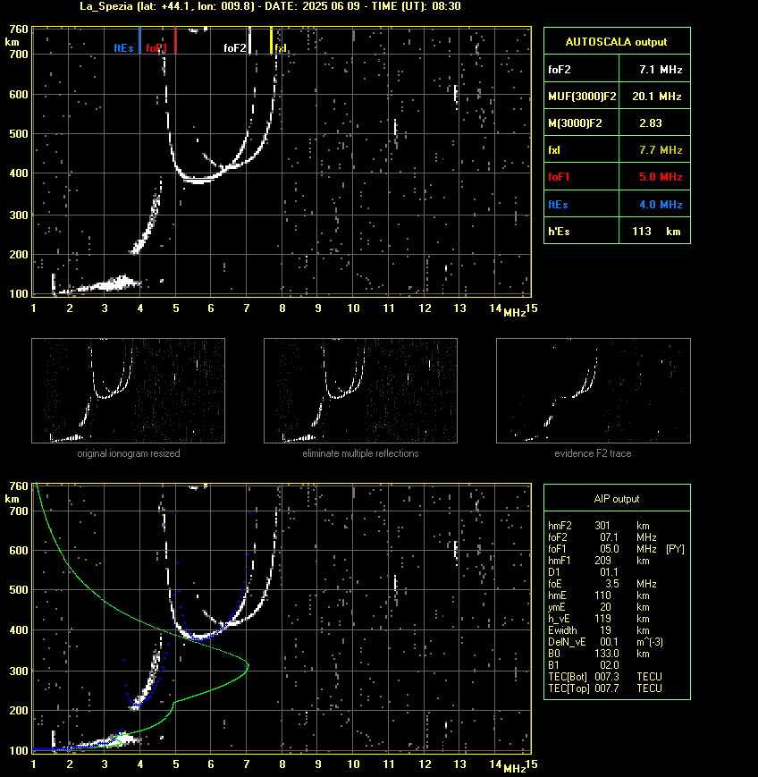Image resolution: width=758 pixels, height=777 pixels.
Task: Click the 'AIP output' panel header
Action: tap(617, 499)
